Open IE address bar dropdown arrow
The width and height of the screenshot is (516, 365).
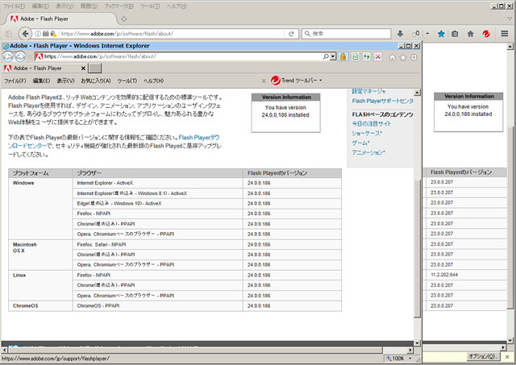tap(333, 56)
